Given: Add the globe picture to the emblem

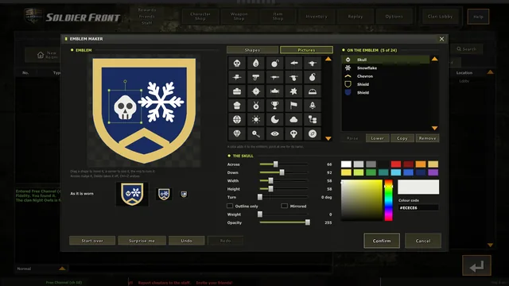Looking at the screenshot, I should (x=237, y=120).
